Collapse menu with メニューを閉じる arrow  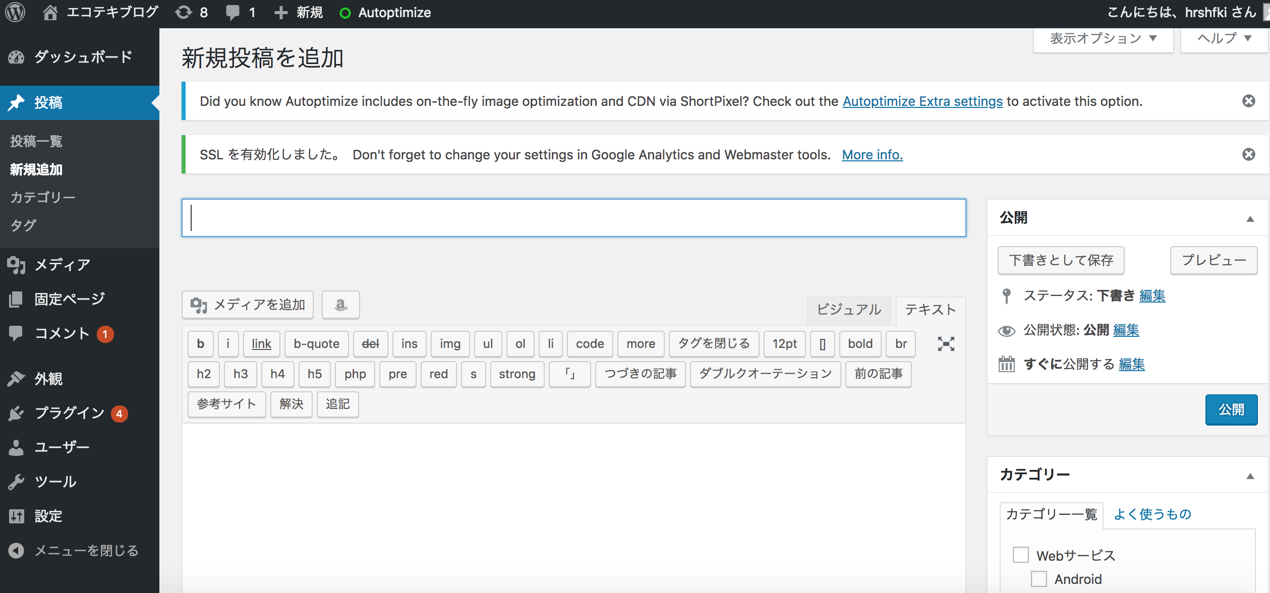16,550
